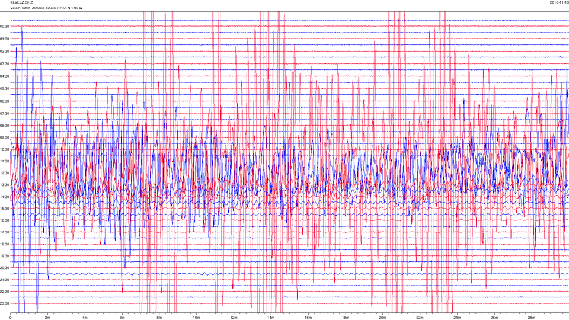Select the 03:30 time label
The image size is (569, 320).
point(4,64)
